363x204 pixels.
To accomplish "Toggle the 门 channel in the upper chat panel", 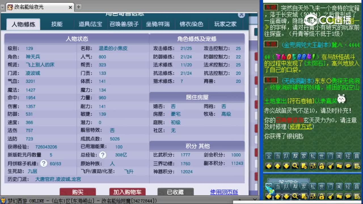I will coord(330,156).
